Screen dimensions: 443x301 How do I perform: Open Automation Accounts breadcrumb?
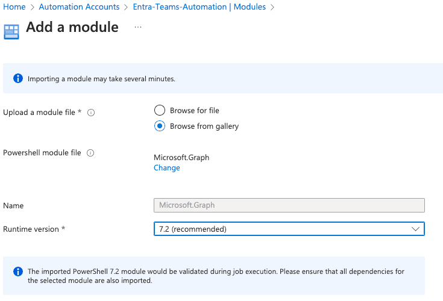coord(79,7)
